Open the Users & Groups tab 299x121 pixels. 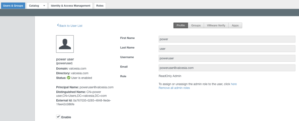(13, 6)
